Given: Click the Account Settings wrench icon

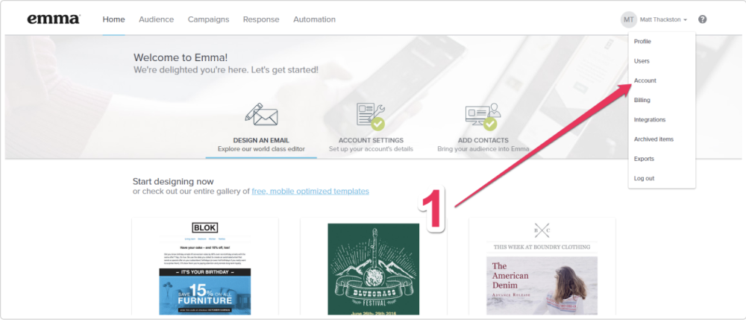Looking at the screenshot, I should pos(371,116).
